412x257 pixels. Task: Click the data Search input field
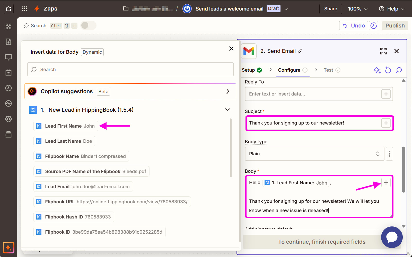pos(130,69)
